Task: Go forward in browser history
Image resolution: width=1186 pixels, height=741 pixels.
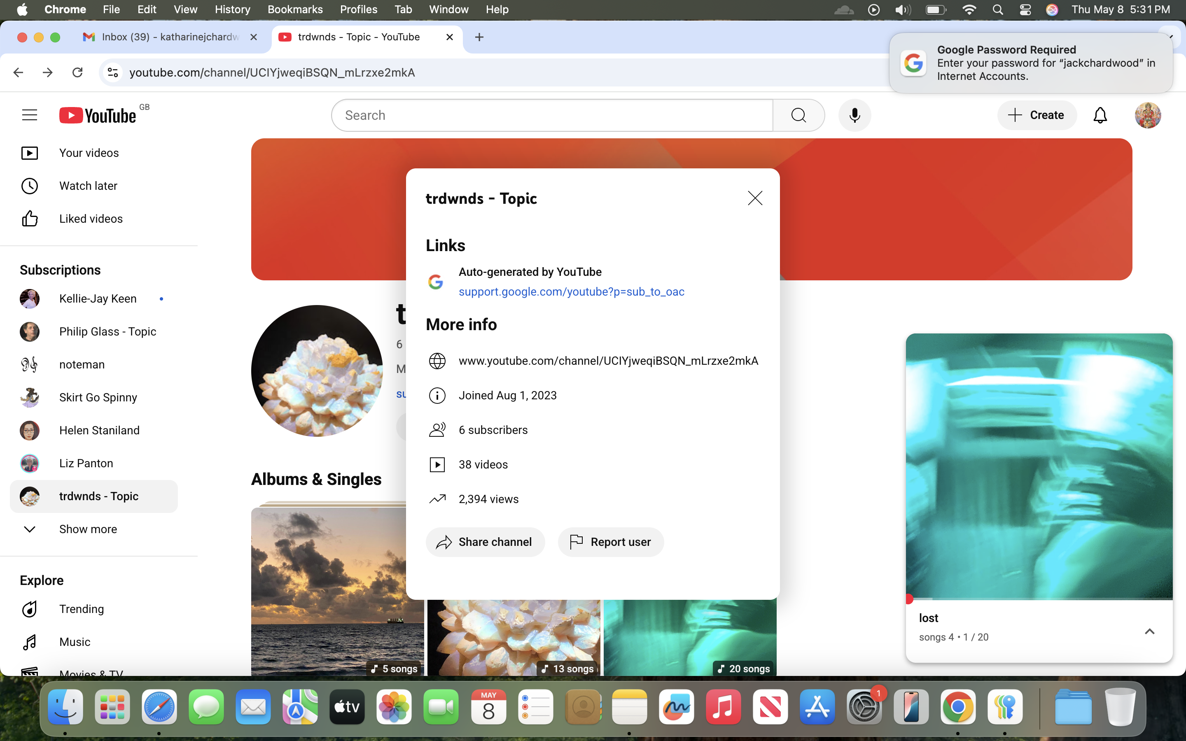Action: coord(47,72)
